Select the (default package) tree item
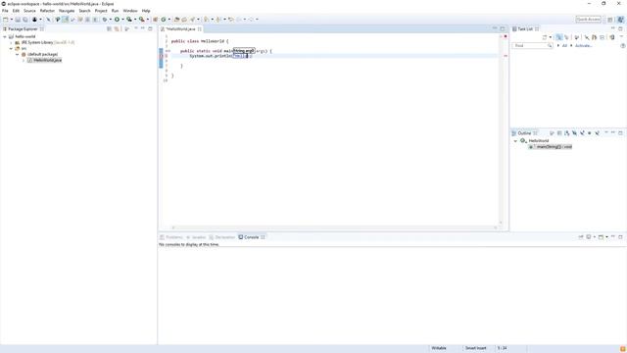Screen dimensions: 627x353 42,54
